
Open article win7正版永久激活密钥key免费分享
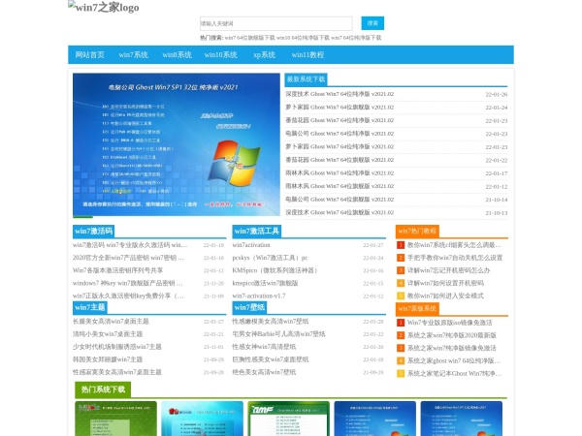(128, 296)
